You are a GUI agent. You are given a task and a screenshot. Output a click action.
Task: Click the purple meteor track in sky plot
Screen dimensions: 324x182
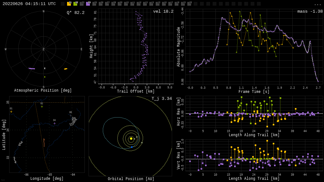pos(32,69)
